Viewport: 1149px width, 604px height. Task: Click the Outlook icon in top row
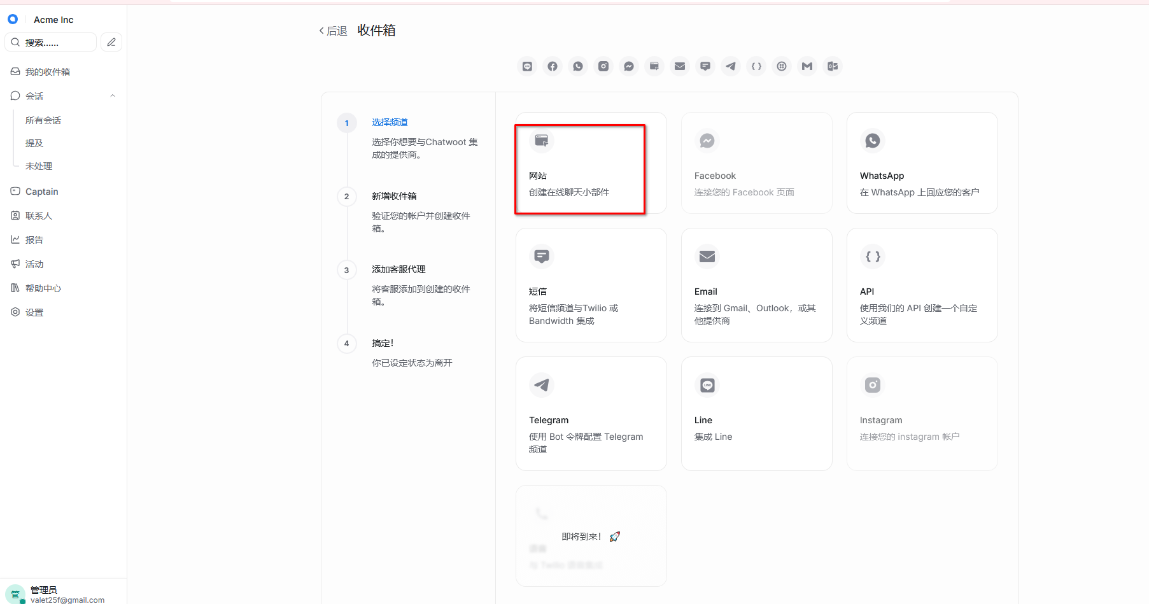pyautogui.click(x=833, y=66)
